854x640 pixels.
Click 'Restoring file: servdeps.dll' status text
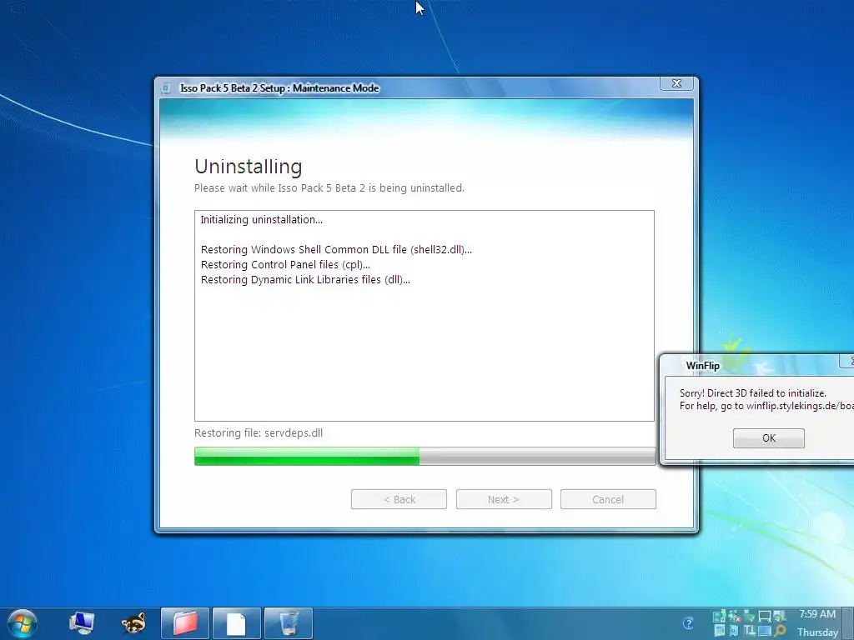click(x=259, y=433)
